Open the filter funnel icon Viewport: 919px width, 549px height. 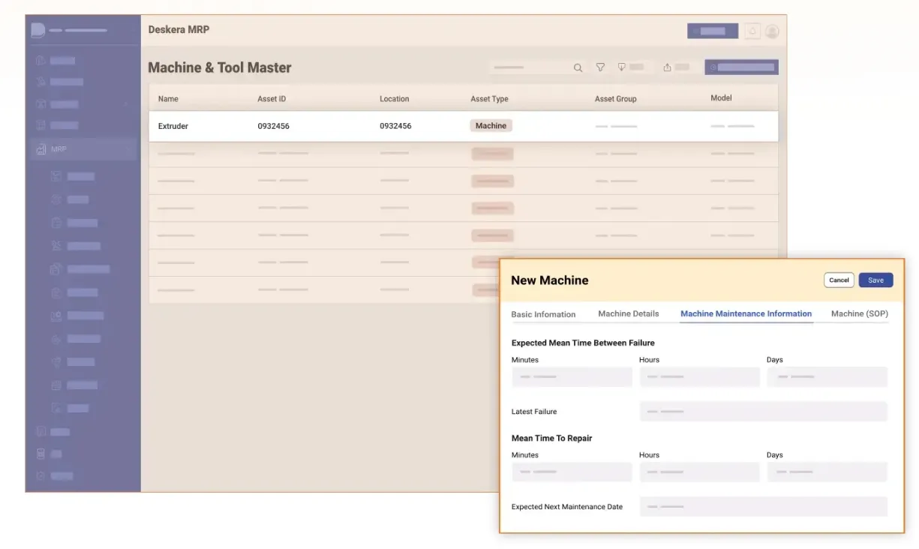click(x=600, y=67)
